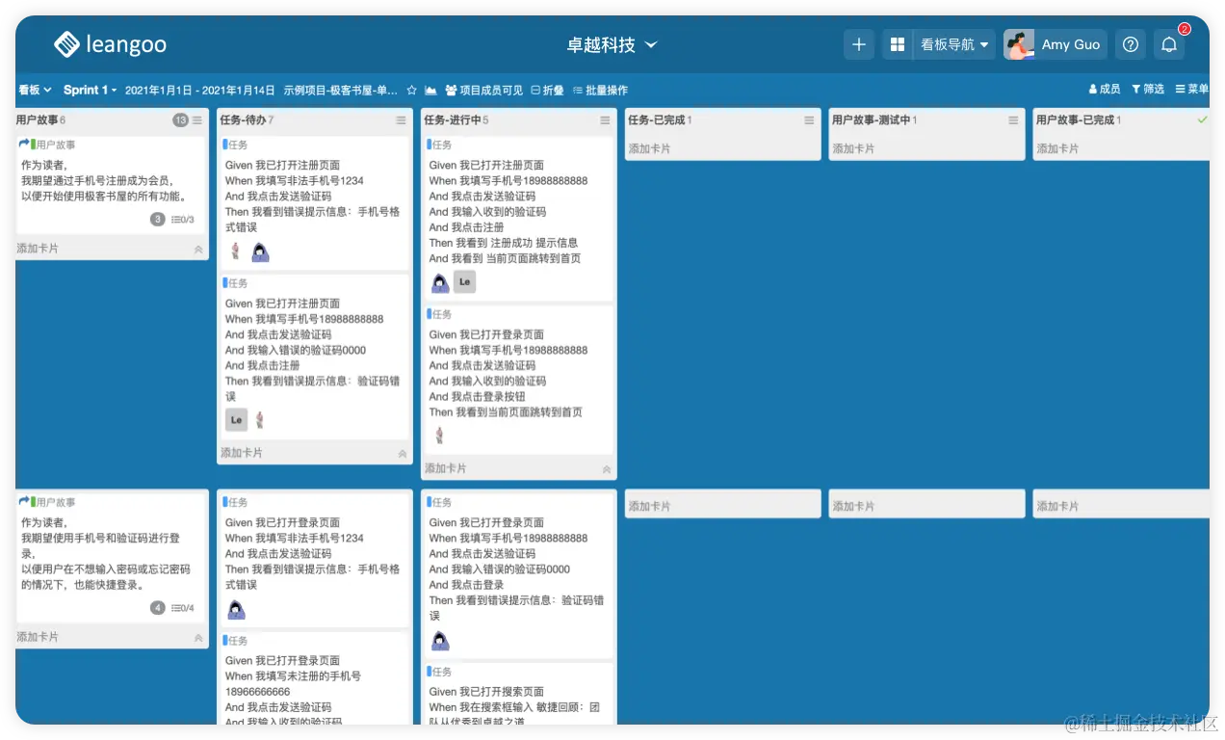Open card 我已打开登录页面 非法手机号1234

click(x=314, y=559)
